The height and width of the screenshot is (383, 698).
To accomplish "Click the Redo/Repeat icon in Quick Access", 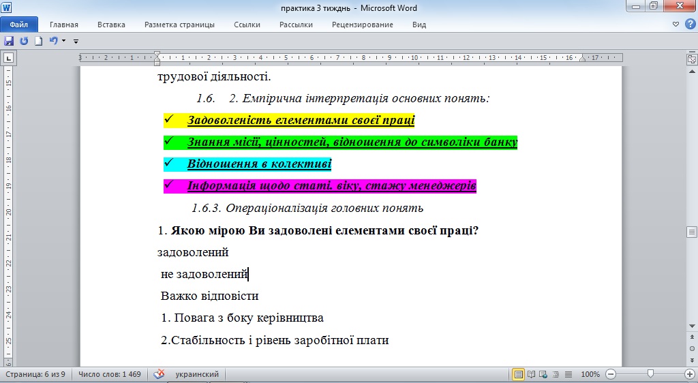I will pos(24,41).
